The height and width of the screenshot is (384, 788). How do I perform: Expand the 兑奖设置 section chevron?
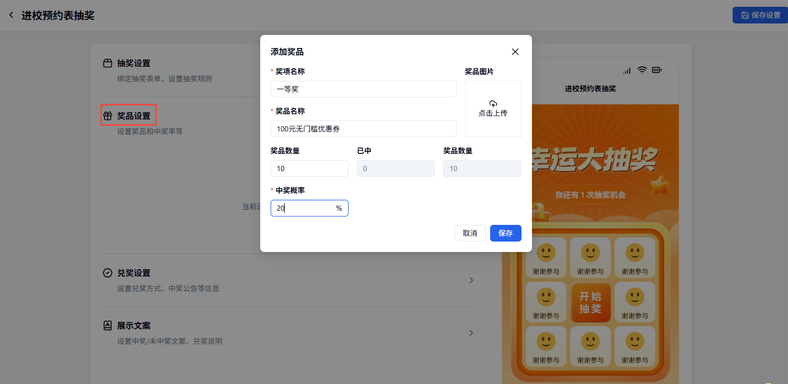click(471, 280)
